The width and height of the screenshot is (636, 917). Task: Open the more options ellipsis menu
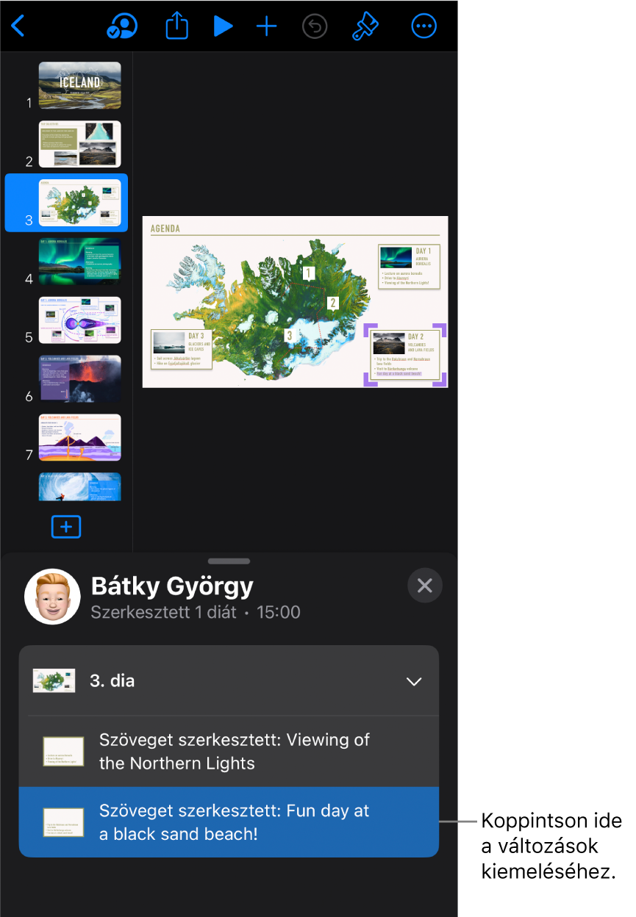pos(424,26)
